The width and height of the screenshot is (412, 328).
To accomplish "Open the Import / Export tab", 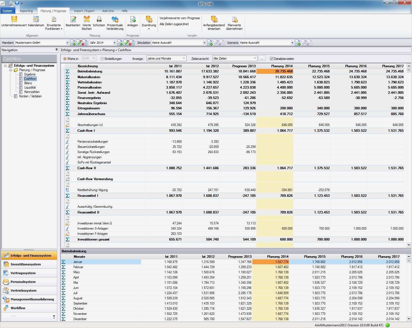I will 84,11.
